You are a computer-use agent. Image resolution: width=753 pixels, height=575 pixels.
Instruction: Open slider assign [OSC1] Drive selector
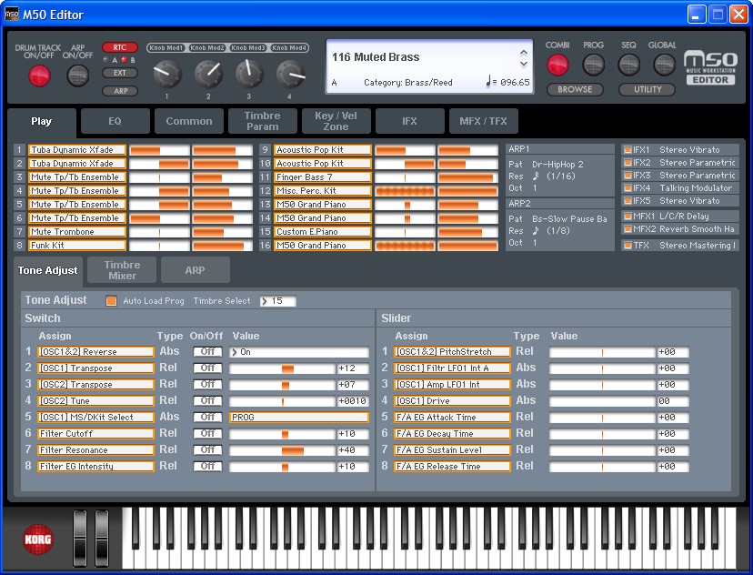452,400
